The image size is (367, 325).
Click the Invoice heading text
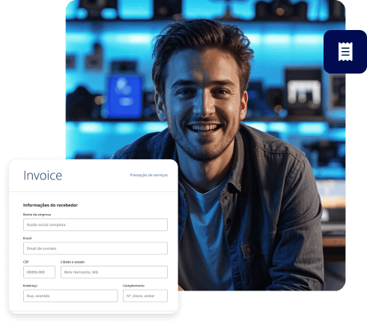click(x=43, y=176)
